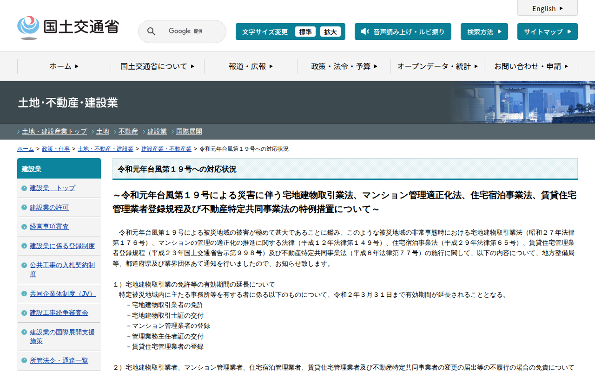The width and height of the screenshot is (595, 371).
Task: Open sidebar link 建設工事紛争審査会
Action: coord(59,313)
